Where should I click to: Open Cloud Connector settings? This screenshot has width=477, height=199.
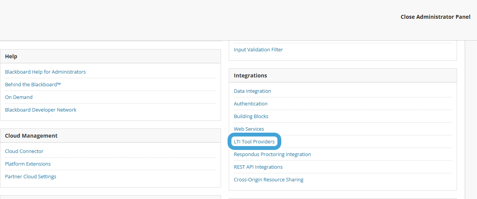24,151
